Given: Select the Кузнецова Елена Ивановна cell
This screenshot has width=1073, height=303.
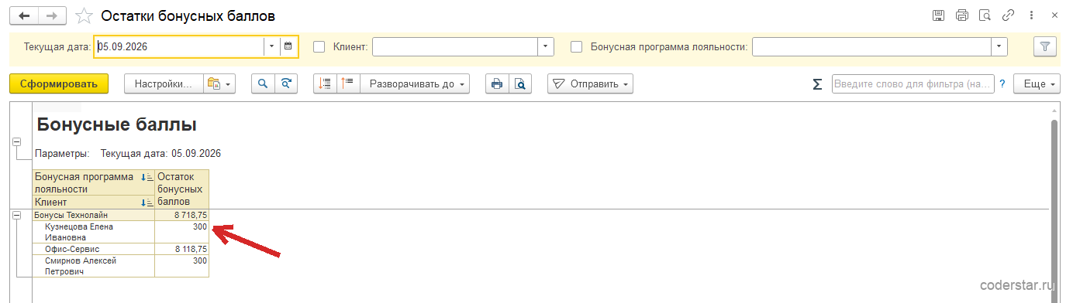Looking at the screenshot, I should [94, 233].
